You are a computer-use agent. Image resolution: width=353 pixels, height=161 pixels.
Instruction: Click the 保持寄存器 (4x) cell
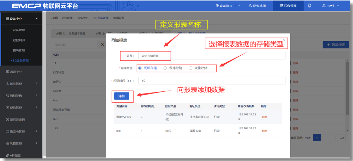(x=199, y=117)
